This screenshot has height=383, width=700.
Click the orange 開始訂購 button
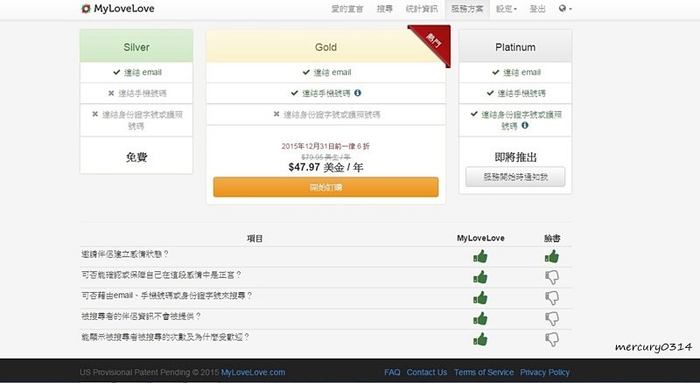coord(325,187)
